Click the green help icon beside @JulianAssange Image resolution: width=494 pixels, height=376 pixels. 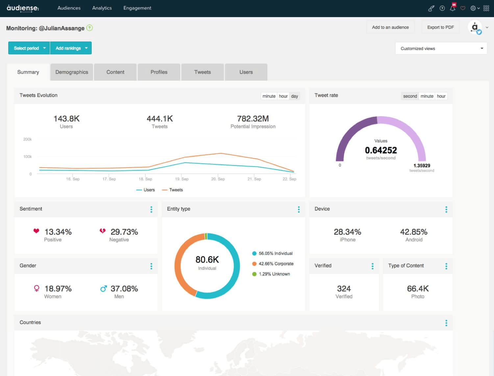(x=89, y=28)
